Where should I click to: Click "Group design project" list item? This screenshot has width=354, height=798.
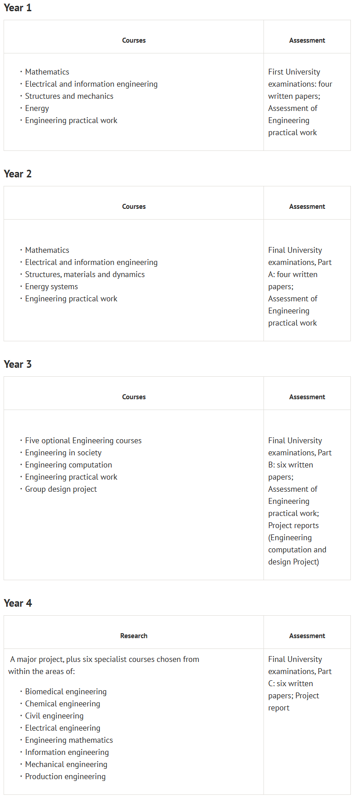tap(61, 489)
